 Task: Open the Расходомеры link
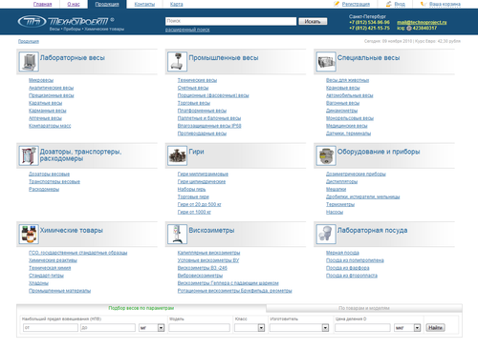44,190
